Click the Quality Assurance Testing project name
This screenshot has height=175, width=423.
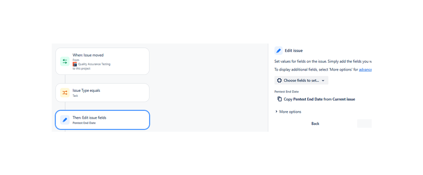coord(94,64)
